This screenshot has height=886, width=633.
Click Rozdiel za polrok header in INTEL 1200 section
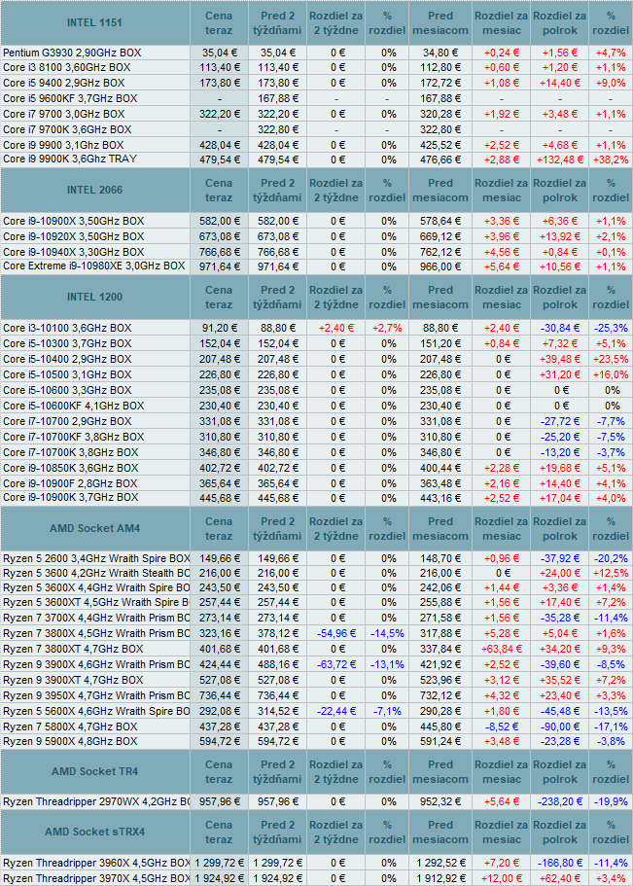pos(559,298)
